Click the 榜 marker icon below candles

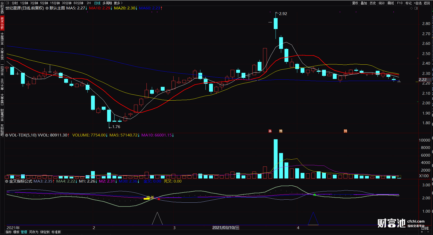(281, 131)
